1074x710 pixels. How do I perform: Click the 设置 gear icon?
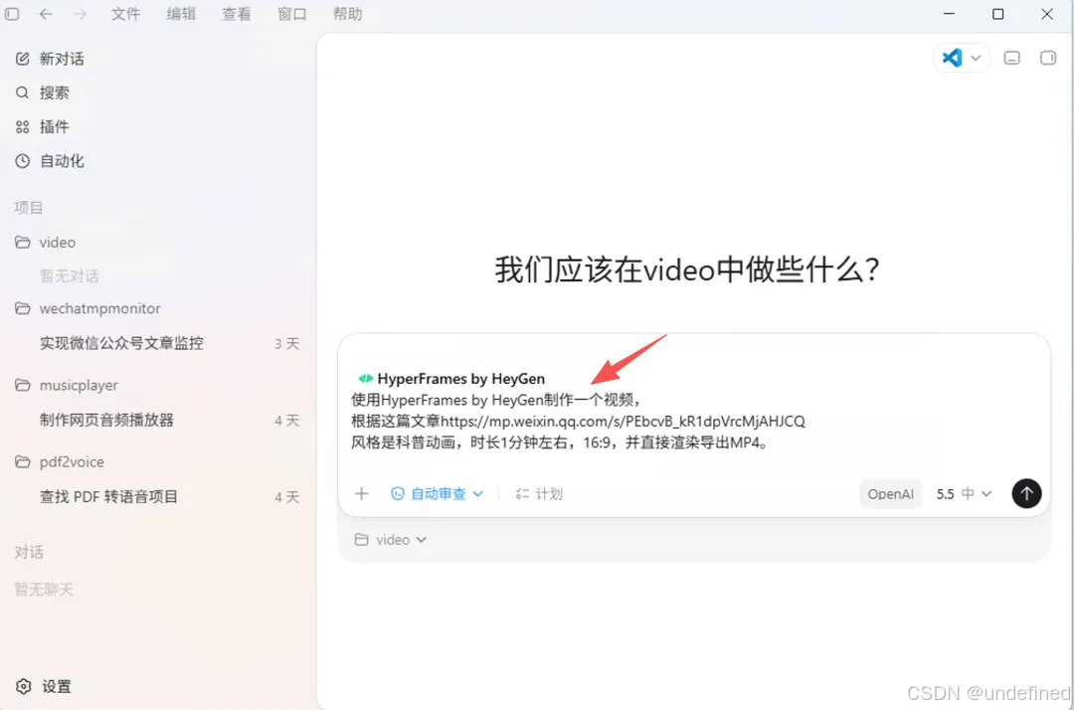[24, 686]
